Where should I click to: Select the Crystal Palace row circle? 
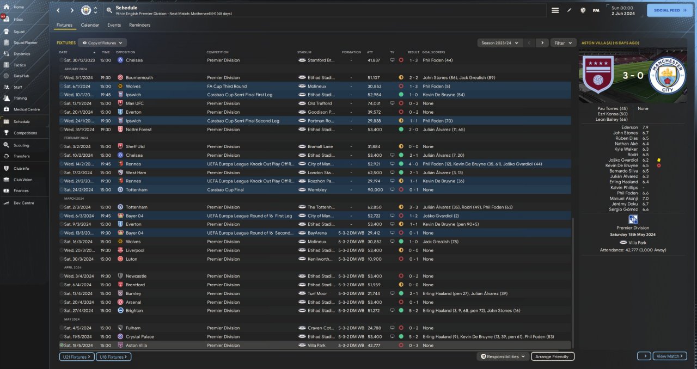coord(62,337)
